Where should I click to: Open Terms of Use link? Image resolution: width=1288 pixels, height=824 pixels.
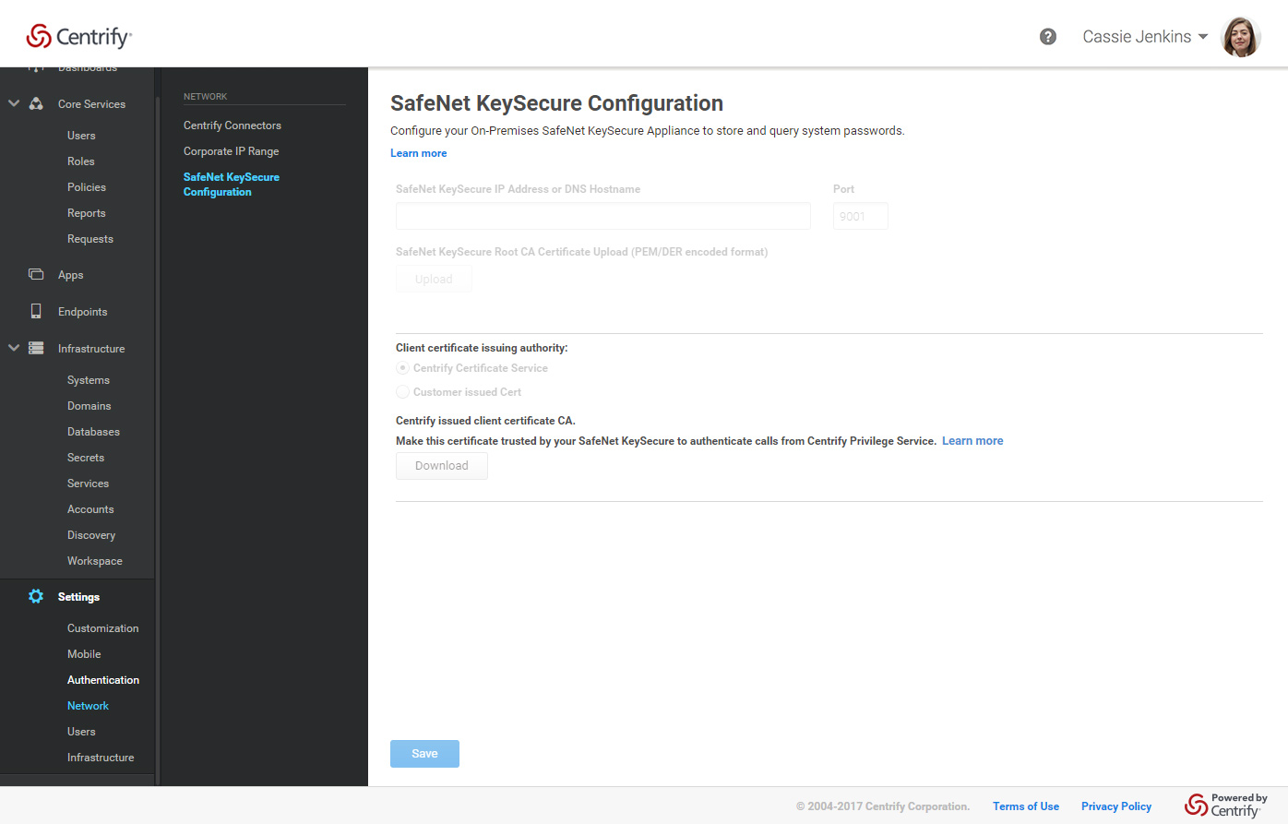(x=1026, y=806)
